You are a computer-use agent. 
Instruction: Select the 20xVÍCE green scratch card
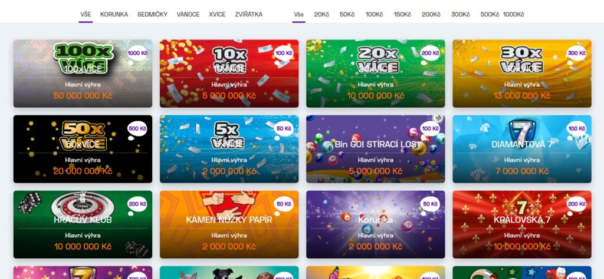[376, 74]
